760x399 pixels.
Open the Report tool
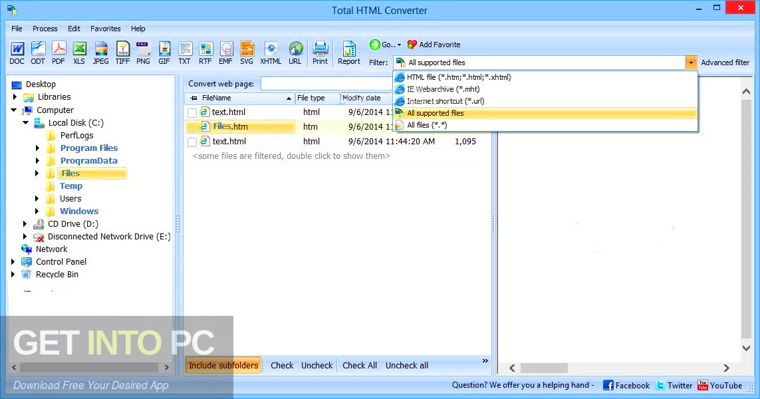pyautogui.click(x=349, y=53)
